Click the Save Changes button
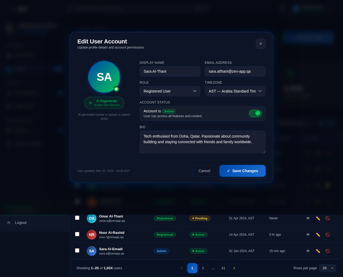This screenshot has height=277, width=343. pyautogui.click(x=242, y=171)
